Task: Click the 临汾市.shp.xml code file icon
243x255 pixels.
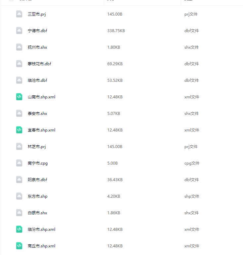Action: pyautogui.click(x=19, y=229)
